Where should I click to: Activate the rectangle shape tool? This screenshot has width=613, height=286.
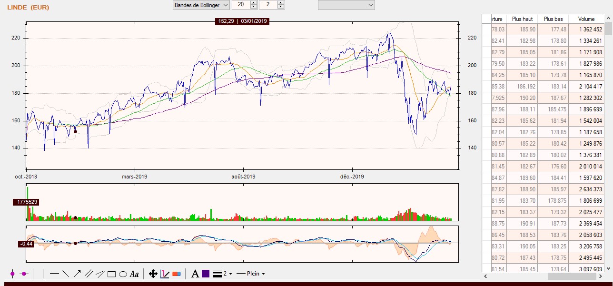pos(111,274)
